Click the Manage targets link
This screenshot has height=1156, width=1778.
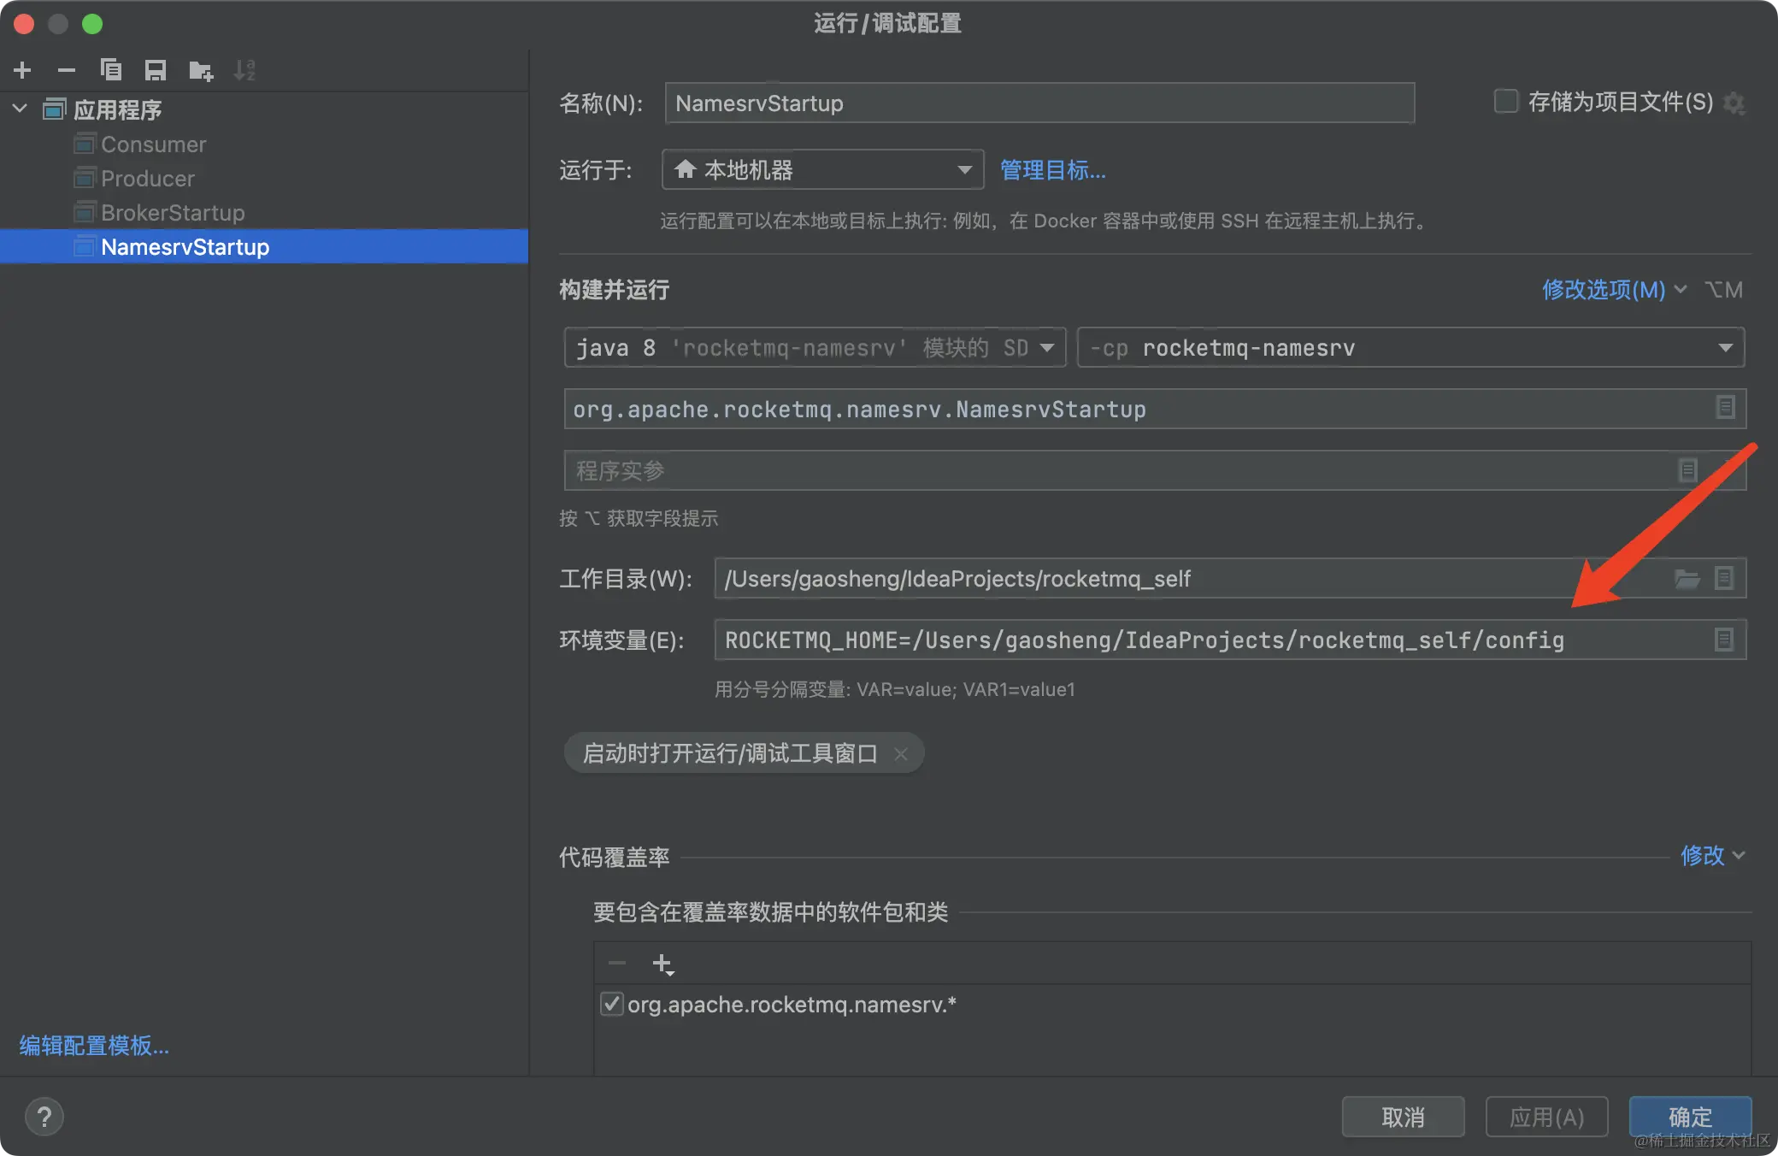1052,170
